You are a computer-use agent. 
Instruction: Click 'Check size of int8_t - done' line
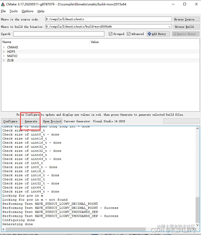click(x=30, y=167)
